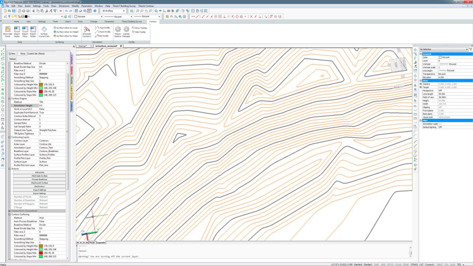Toggle LWT in status bar
The height and width of the screenshot is (266, 473).
[421, 264]
